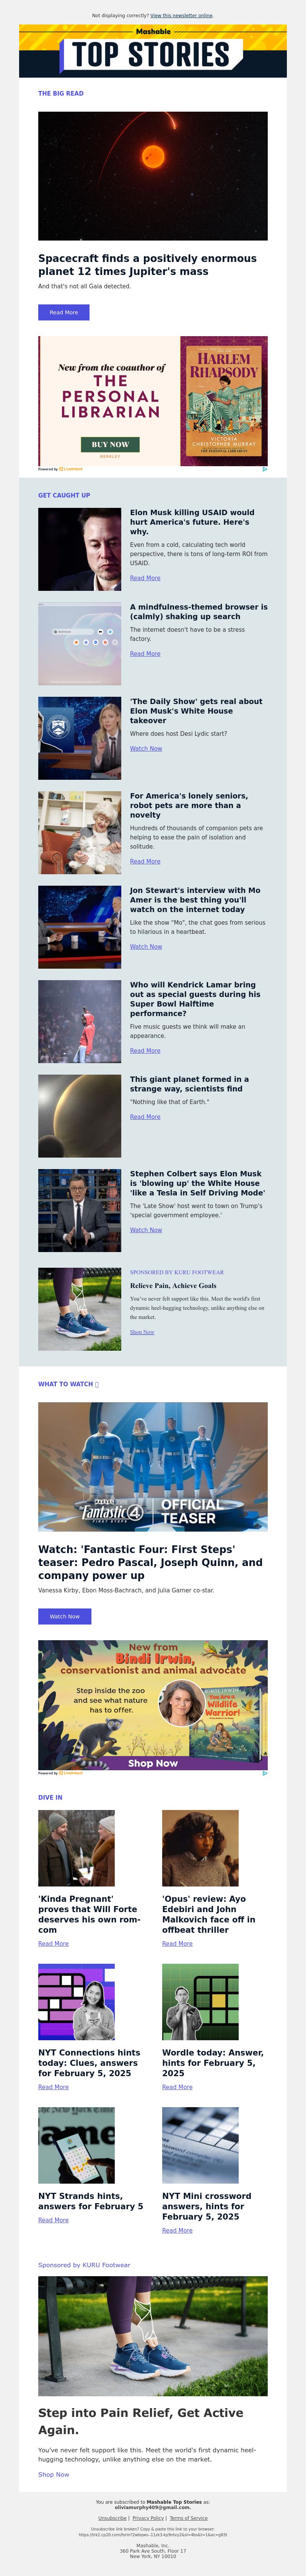306x2576 pixels.
Task: Click the robot pets for seniors thumbnail
Action: coord(80,833)
